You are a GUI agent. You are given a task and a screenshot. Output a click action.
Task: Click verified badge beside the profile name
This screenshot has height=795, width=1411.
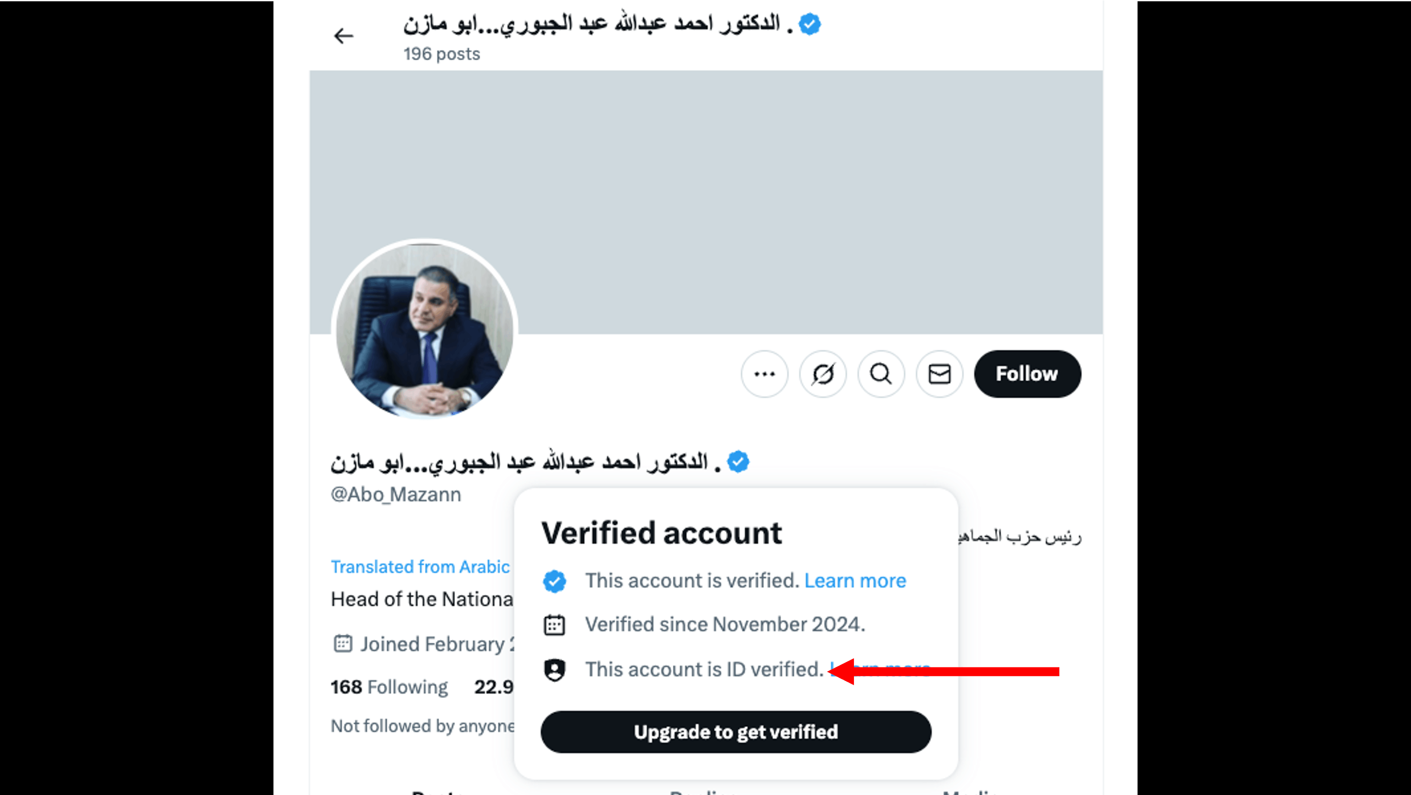pos(738,461)
